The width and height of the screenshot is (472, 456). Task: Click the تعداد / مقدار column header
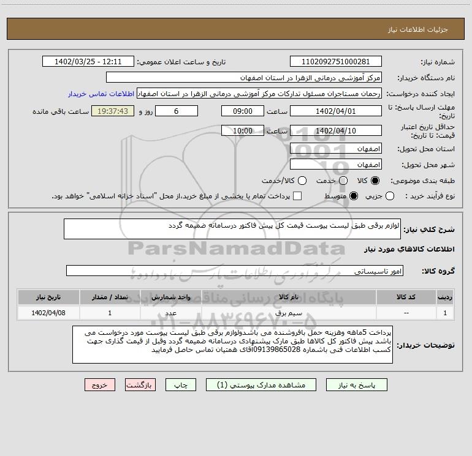pyautogui.click(x=110, y=297)
